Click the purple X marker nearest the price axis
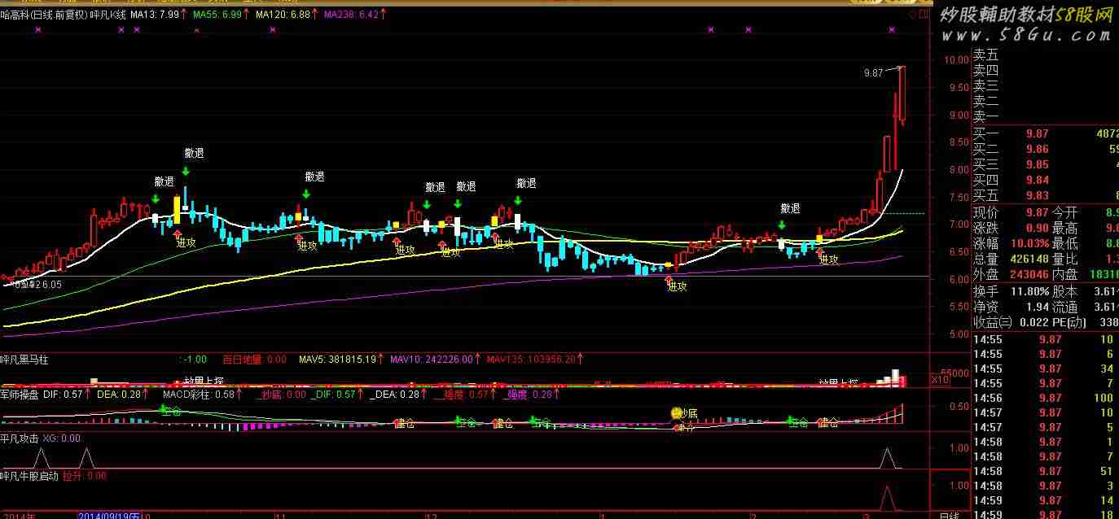This screenshot has width=1119, height=519. pyautogui.click(x=892, y=30)
